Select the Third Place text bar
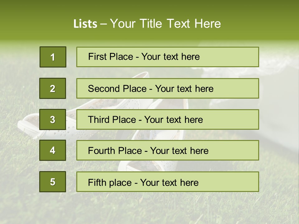This screenshot has width=299, height=224. (x=168, y=119)
